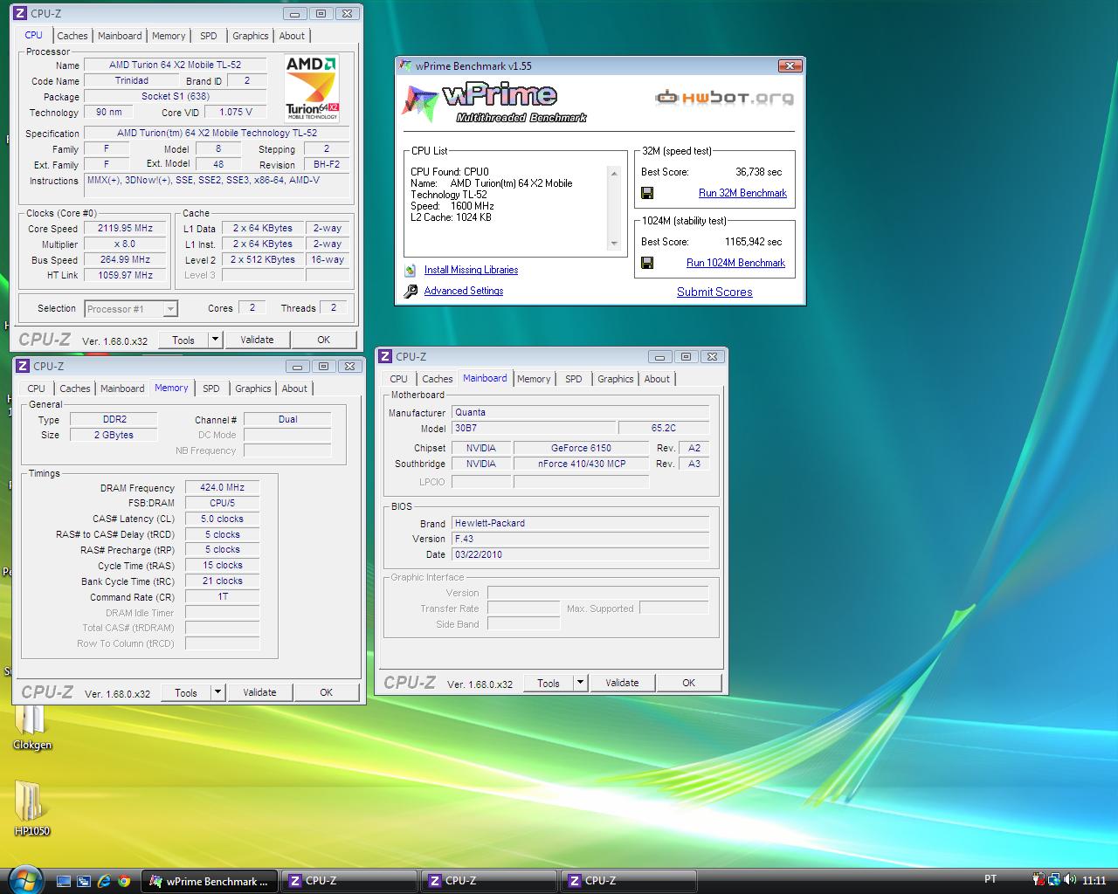
Task: Click the network tray icon
Action: pyautogui.click(x=1054, y=880)
